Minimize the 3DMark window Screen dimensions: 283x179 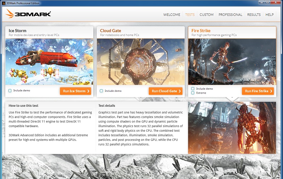pyautogui.click(x=261, y=2)
